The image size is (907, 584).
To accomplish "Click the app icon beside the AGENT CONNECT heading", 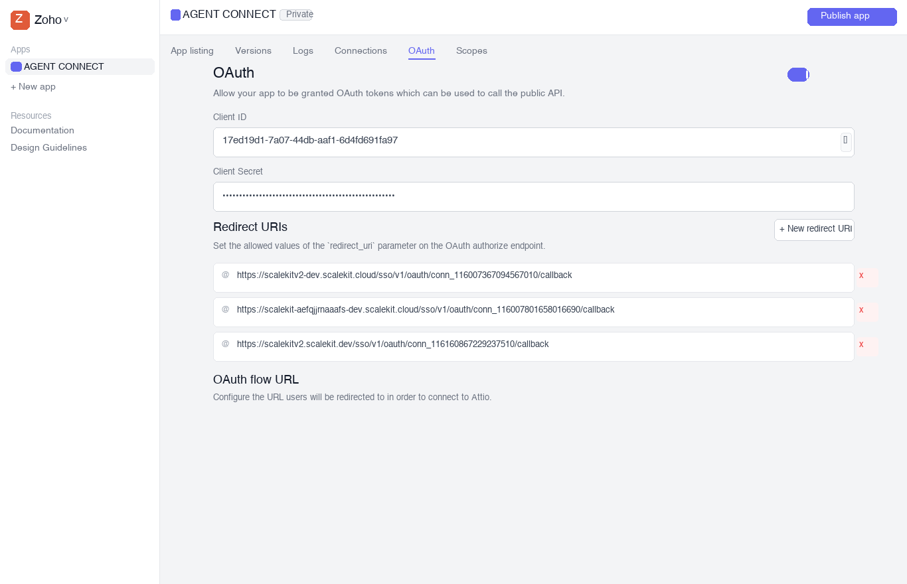I will pos(175,14).
